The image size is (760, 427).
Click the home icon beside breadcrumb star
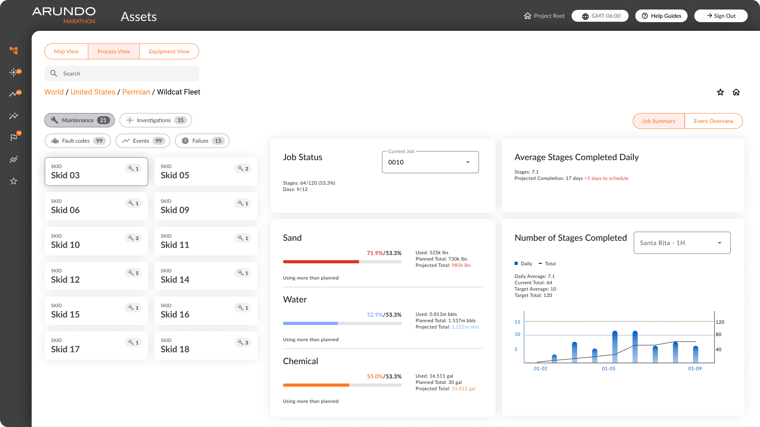(x=736, y=92)
